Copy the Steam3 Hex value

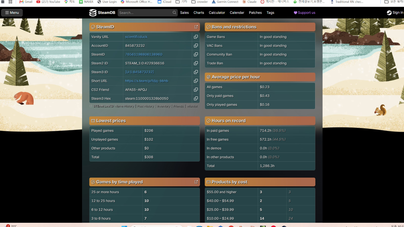point(196,99)
